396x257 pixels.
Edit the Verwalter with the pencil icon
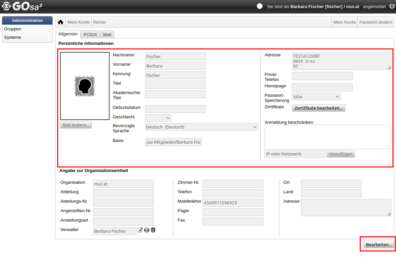click(x=140, y=230)
